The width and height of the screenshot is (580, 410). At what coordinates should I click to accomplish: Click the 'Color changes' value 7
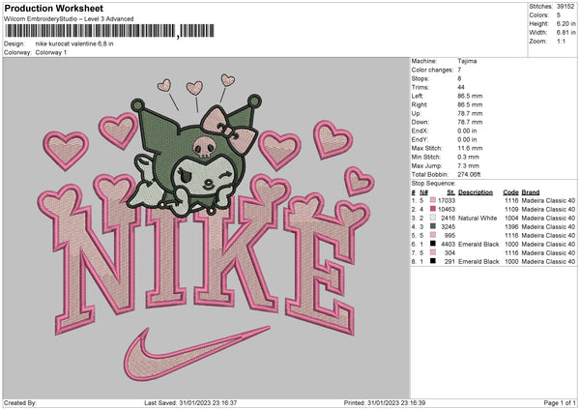coord(459,70)
